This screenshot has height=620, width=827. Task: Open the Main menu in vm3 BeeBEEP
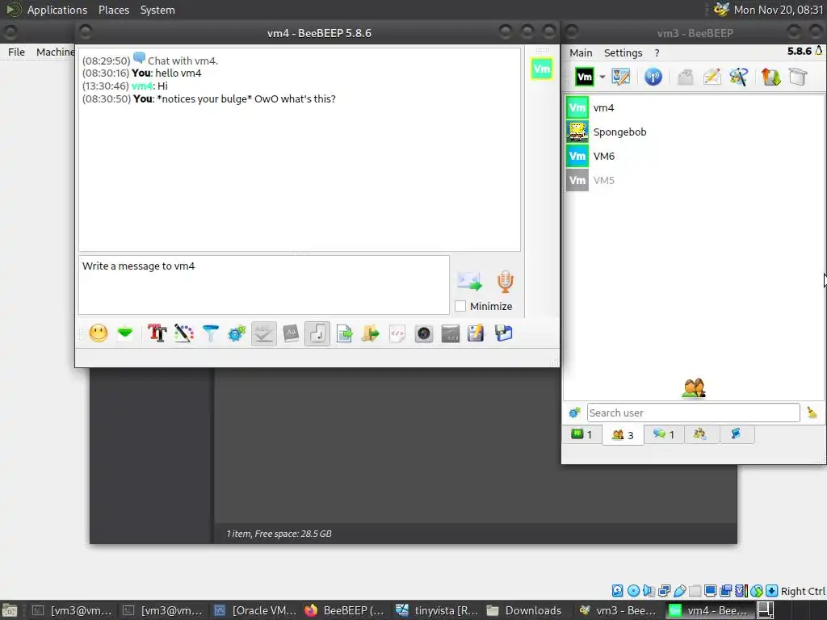tap(581, 52)
